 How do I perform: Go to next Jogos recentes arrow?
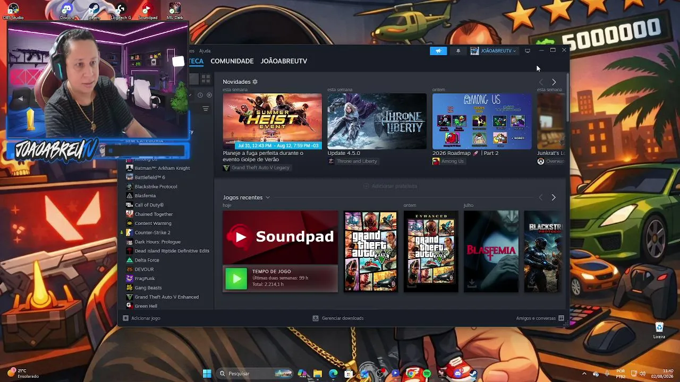[x=554, y=197]
